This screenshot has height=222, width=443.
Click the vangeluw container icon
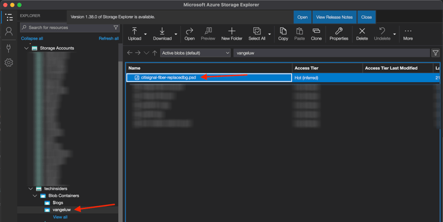(47, 210)
